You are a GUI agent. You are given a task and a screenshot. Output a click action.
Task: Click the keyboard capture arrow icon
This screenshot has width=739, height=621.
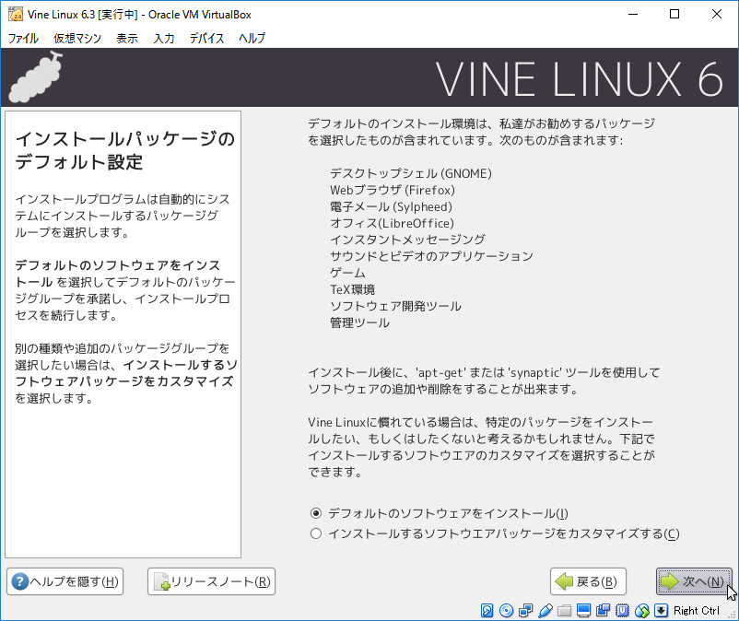661,610
